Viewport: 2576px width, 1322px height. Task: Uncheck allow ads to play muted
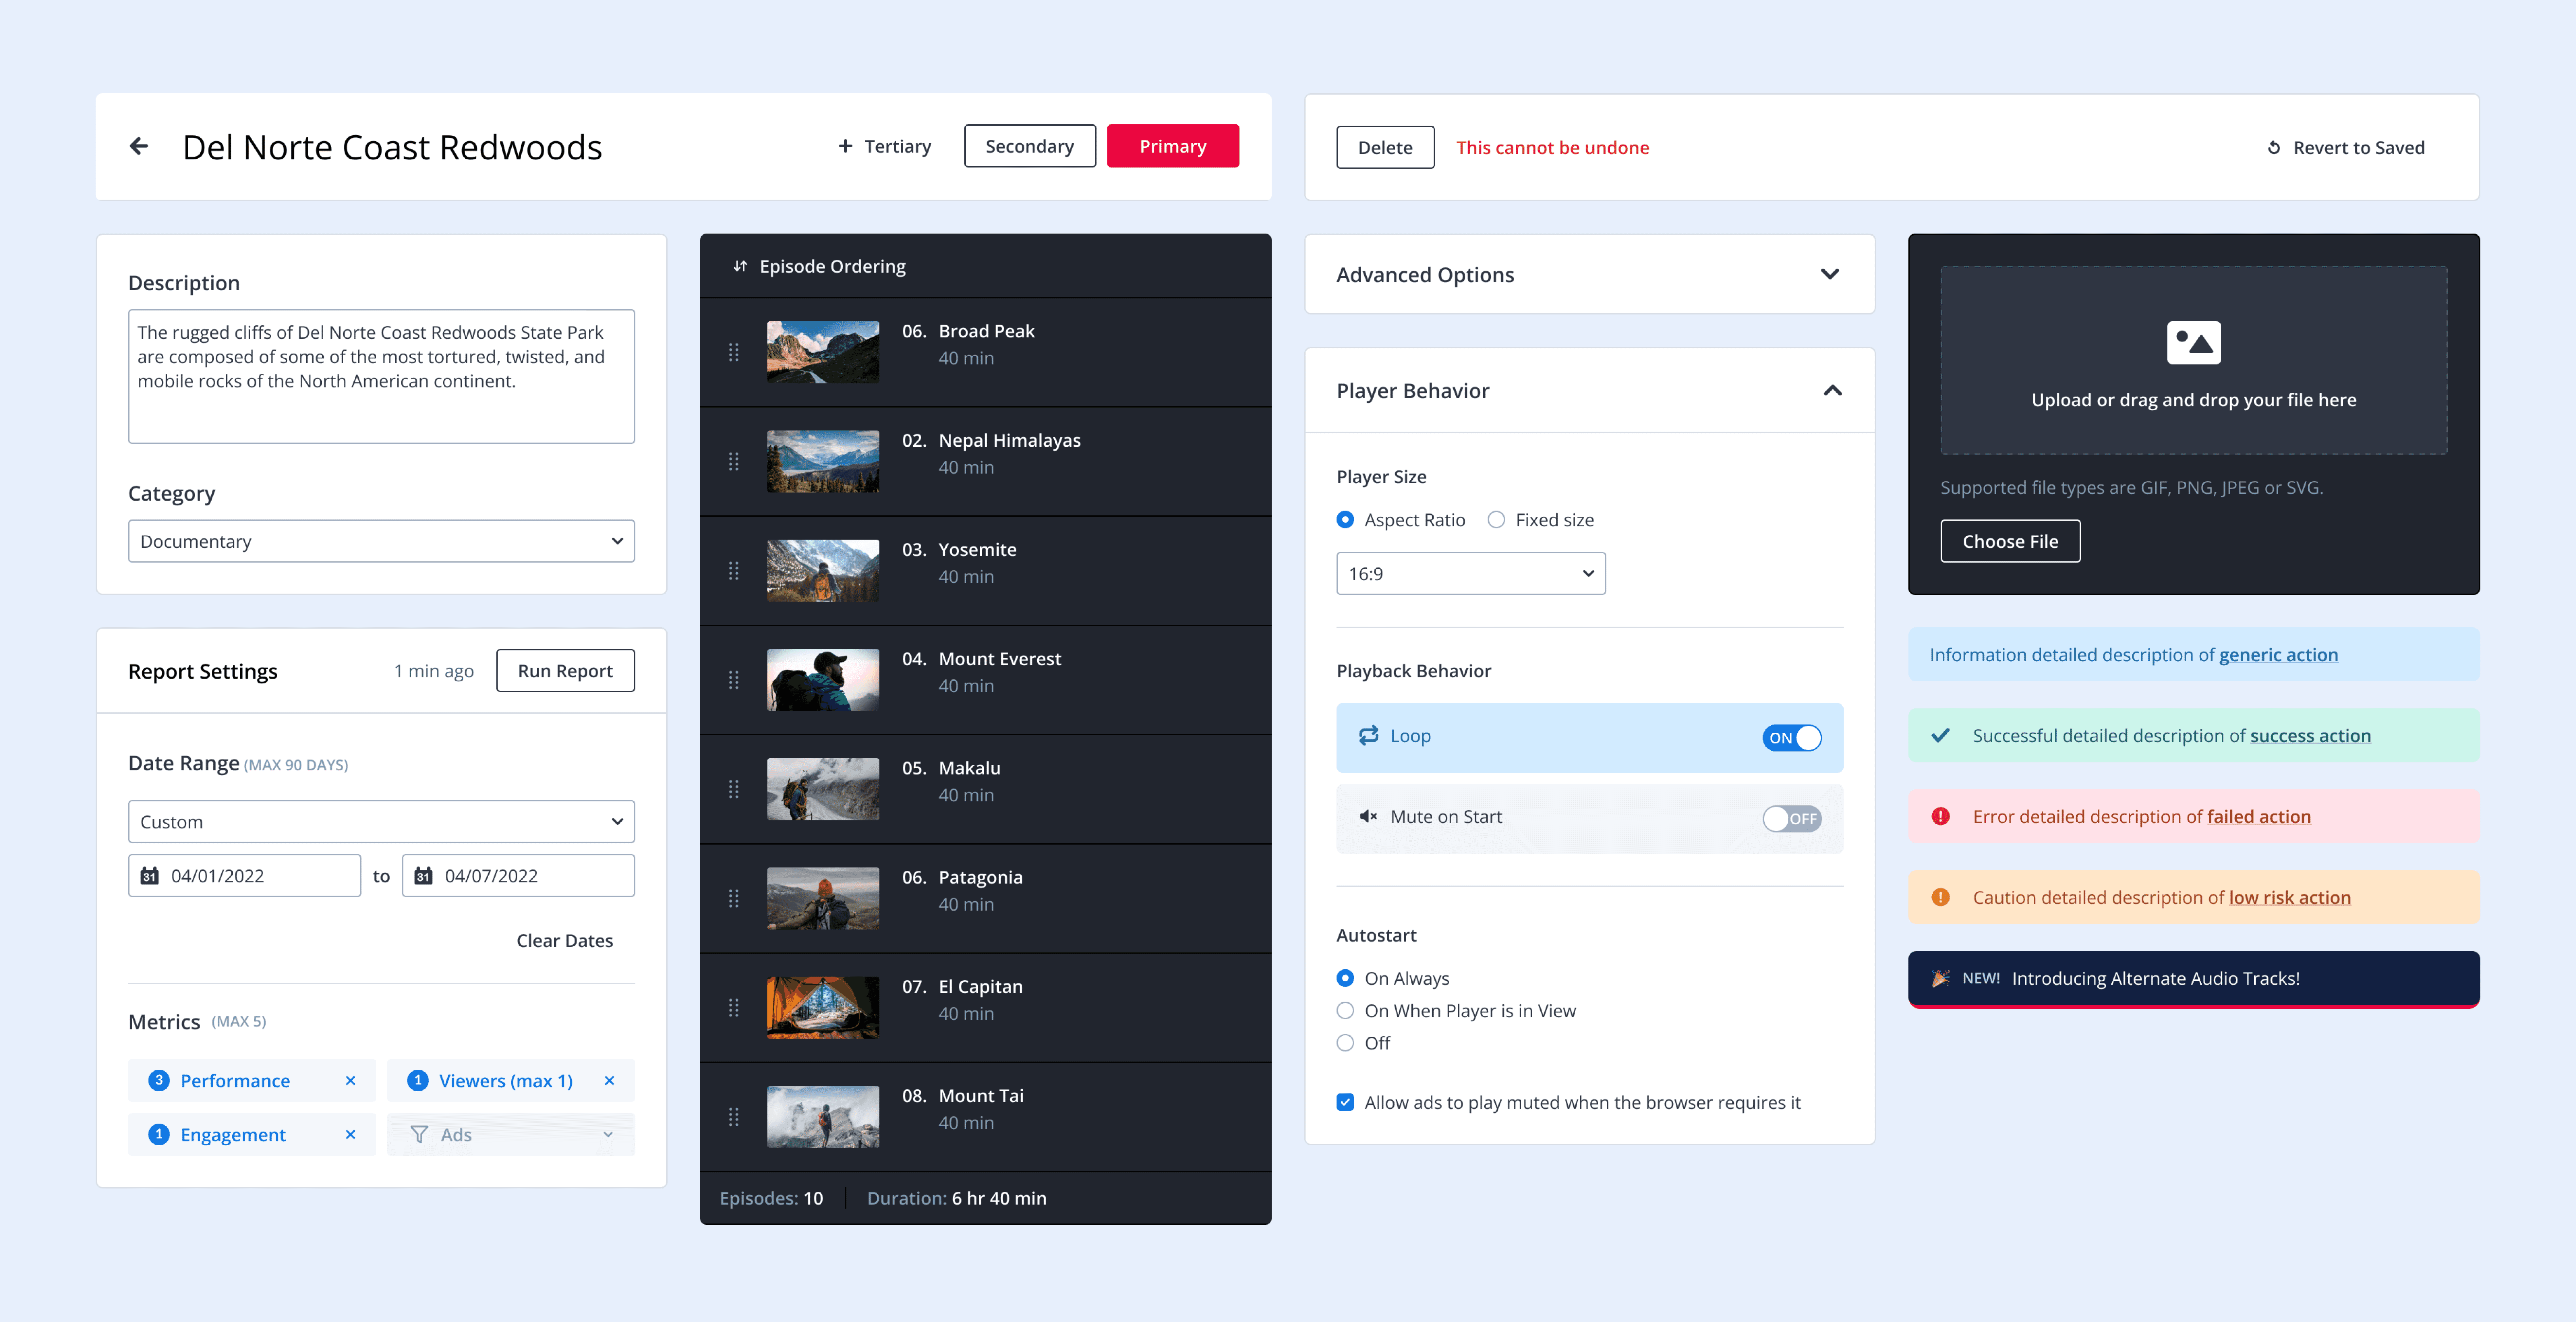[x=1345, y=1102]
